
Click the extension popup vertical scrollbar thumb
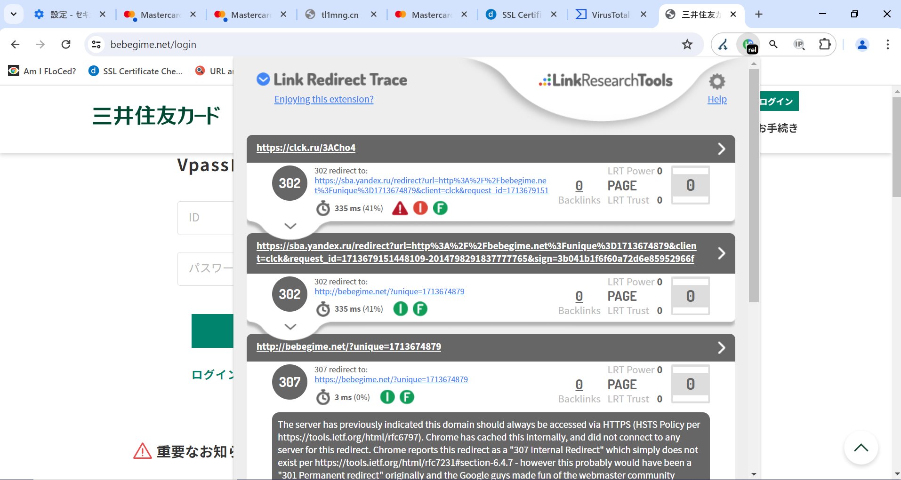point(754,186)
